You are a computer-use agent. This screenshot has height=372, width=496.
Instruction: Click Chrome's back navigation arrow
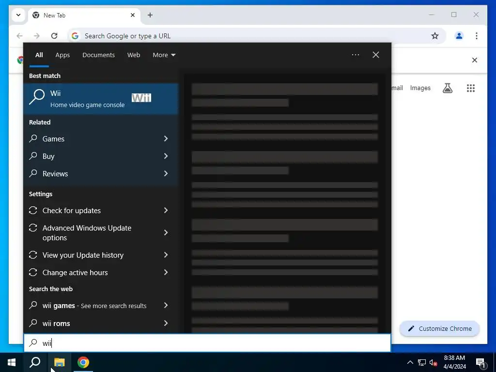click(x=19, y=36)
